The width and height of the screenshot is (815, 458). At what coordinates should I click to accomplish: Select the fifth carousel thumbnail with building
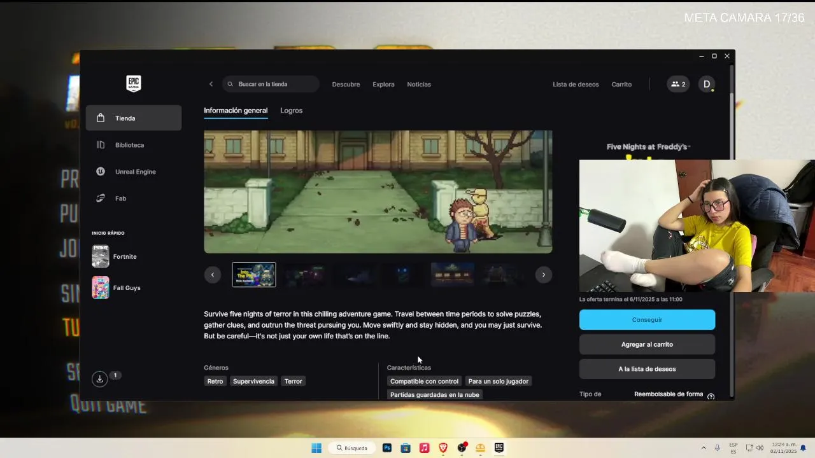click(x=453, y=275)
